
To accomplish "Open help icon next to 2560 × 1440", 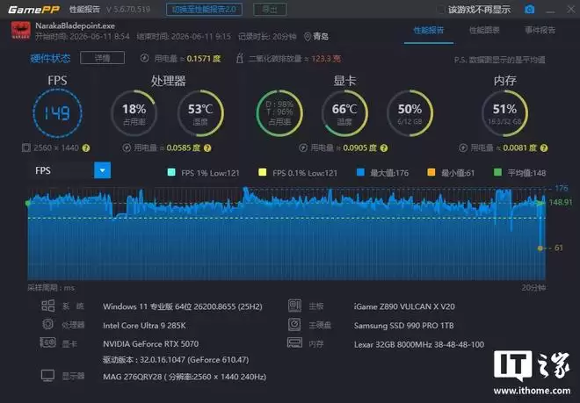I will click(86, 148).
